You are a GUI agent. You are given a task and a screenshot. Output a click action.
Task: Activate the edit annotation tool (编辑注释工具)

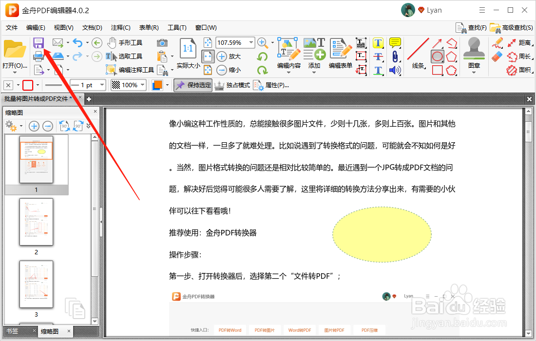click(x=130, y=70)
